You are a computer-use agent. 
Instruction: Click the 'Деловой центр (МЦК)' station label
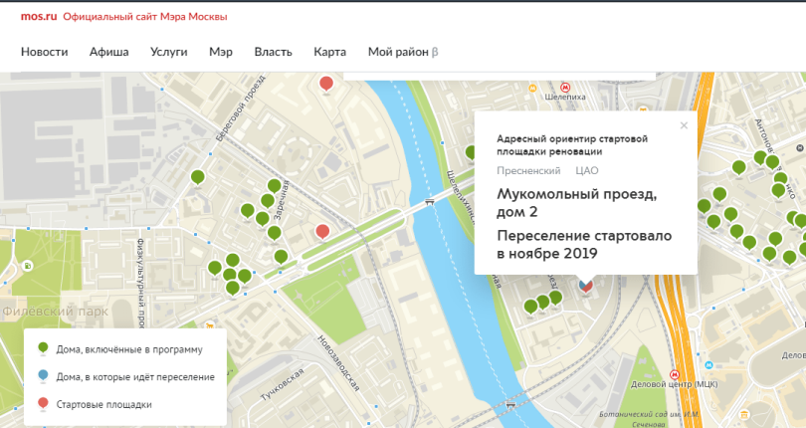674,384
